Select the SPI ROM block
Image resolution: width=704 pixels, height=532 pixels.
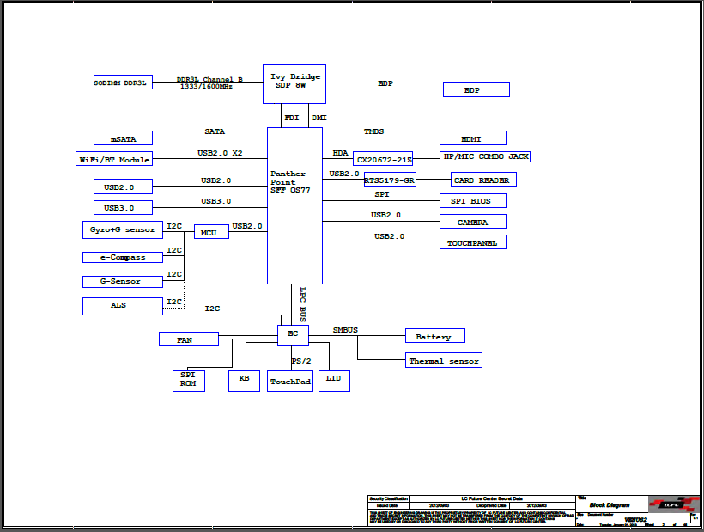(x=189, y=381)
